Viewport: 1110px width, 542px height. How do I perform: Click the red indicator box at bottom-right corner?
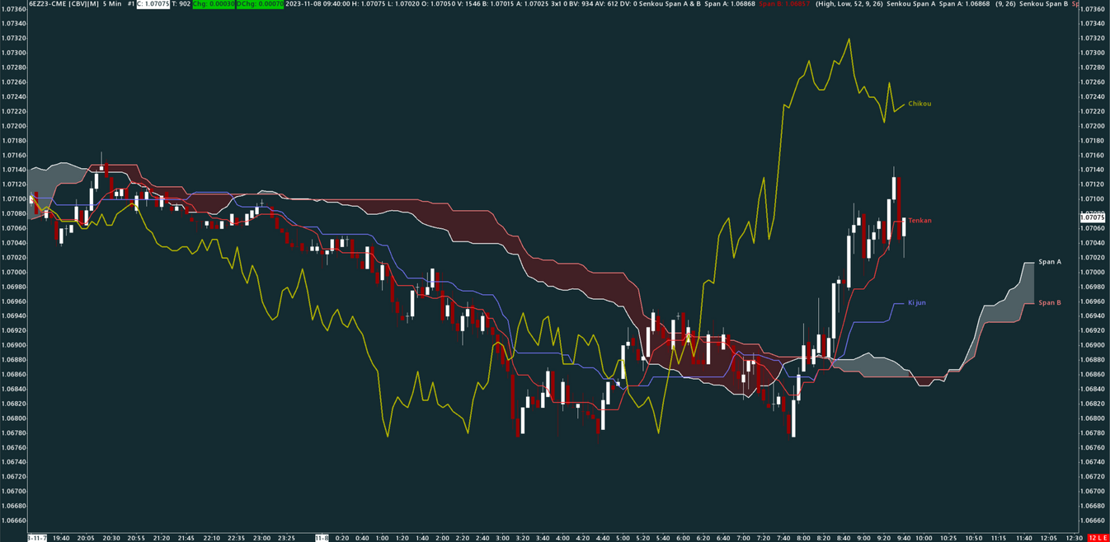(x=1098, y=538)
